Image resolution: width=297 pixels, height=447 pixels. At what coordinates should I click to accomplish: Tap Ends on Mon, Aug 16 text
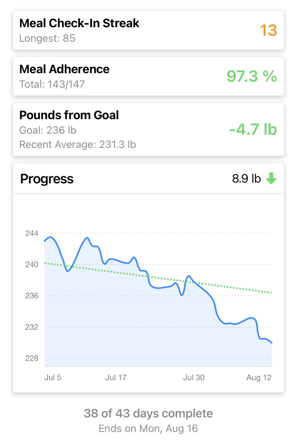tap(148, 429)
